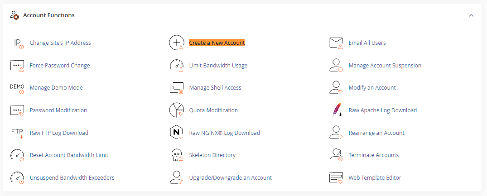Go to Manage Account Suspension
Screen dimensions: 487x196
385,66
